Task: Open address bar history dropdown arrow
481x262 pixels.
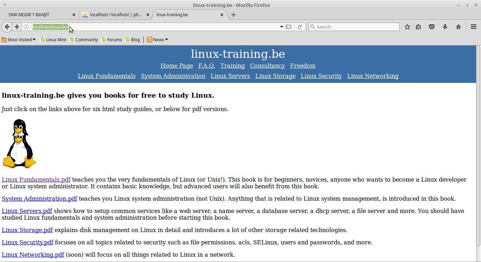Action: [x=281, y=27]
